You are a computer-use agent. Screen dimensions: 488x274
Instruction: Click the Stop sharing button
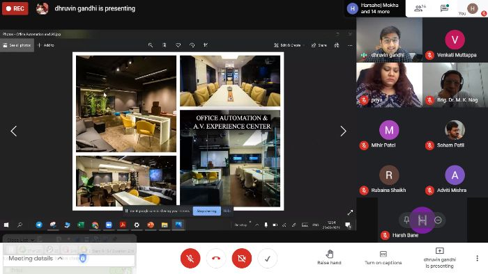pos(206,211)
